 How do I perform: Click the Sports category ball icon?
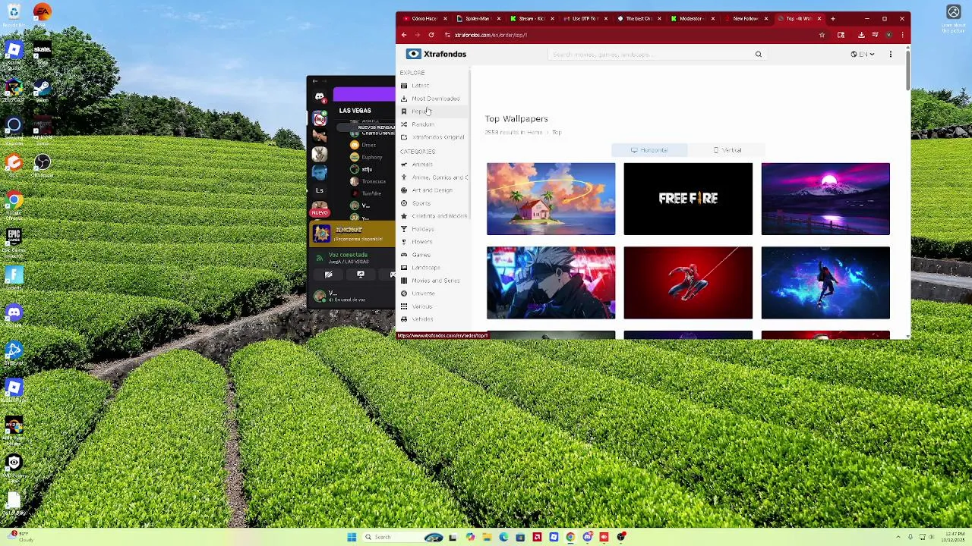(404, 203)
